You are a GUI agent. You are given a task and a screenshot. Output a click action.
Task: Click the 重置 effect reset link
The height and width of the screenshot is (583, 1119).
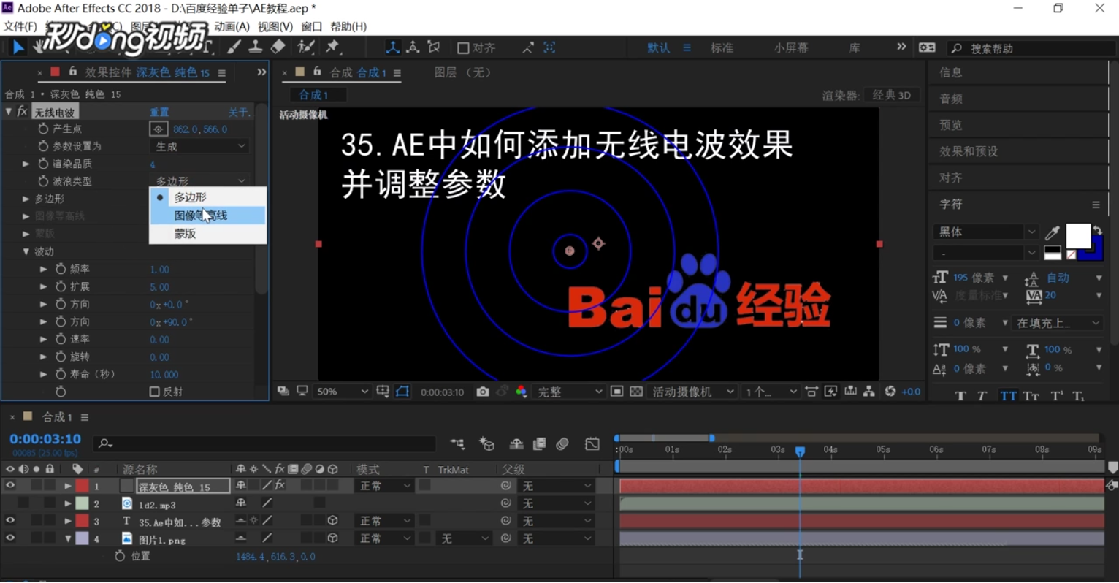point(159,112)
